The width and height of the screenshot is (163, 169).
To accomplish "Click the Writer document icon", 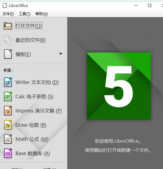I will (8, 82).
